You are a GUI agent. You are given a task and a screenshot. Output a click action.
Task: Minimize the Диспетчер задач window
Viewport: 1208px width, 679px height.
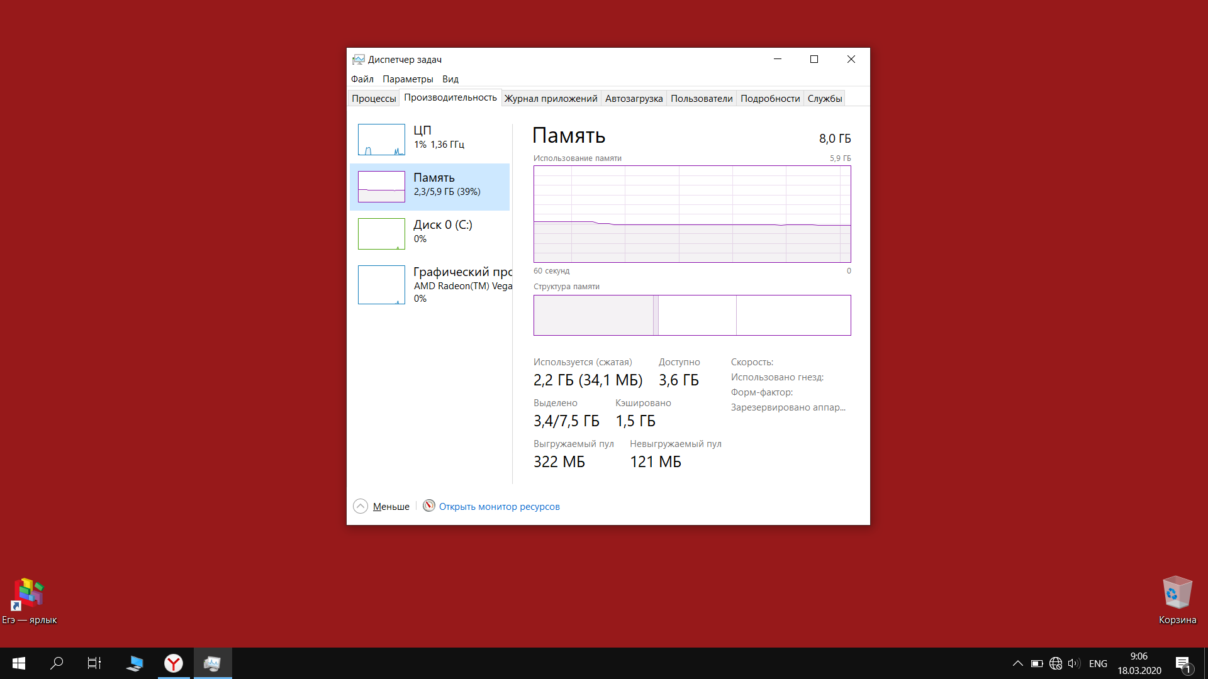tap(778, 59)
